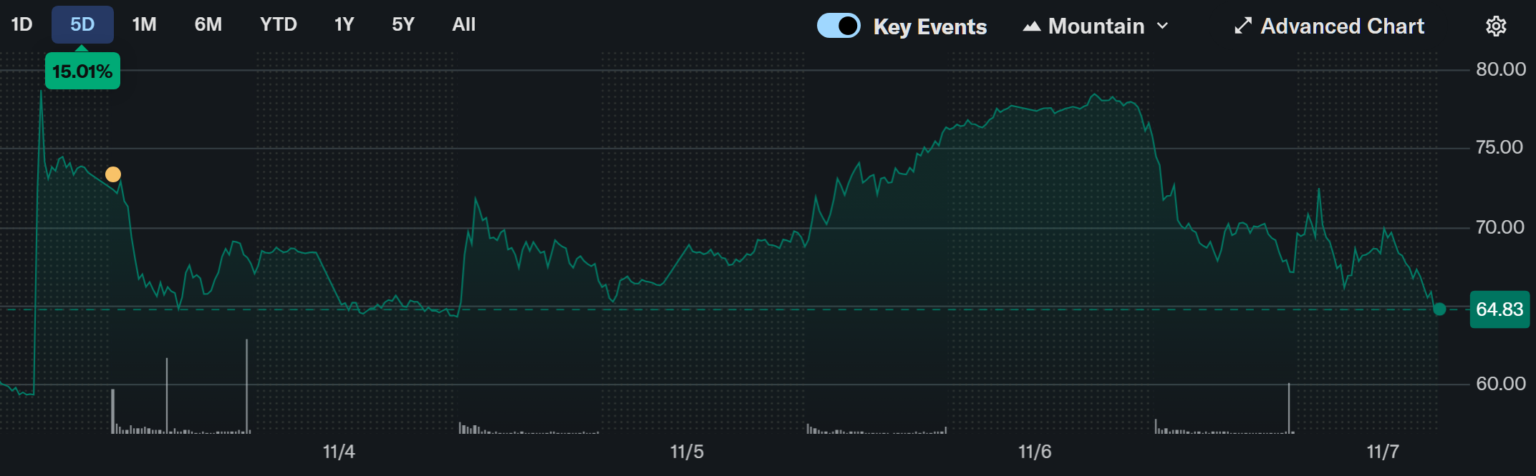This screenshot has height=476, width=1536.
Task: View the 1Y time range
Action: pyautogui.click(x=344, y=25)
